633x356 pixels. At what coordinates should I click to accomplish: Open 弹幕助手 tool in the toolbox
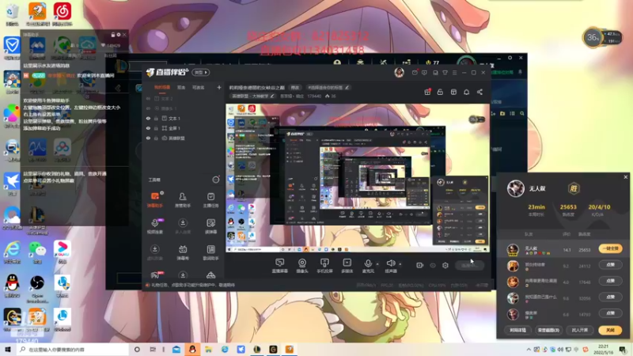click(x=154, y=199)
